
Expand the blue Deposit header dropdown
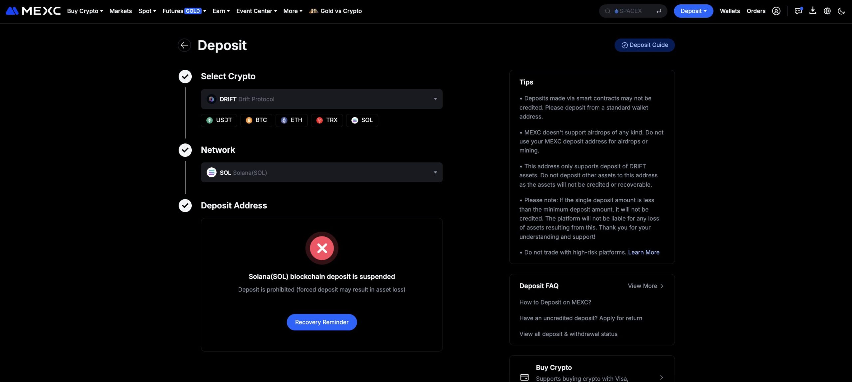point(693,11)
